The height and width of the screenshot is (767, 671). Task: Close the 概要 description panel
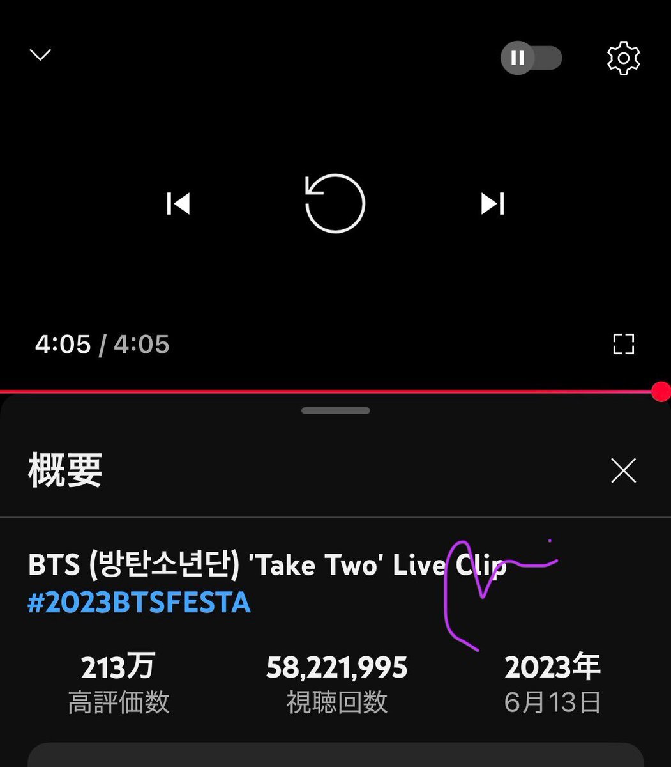623,471
